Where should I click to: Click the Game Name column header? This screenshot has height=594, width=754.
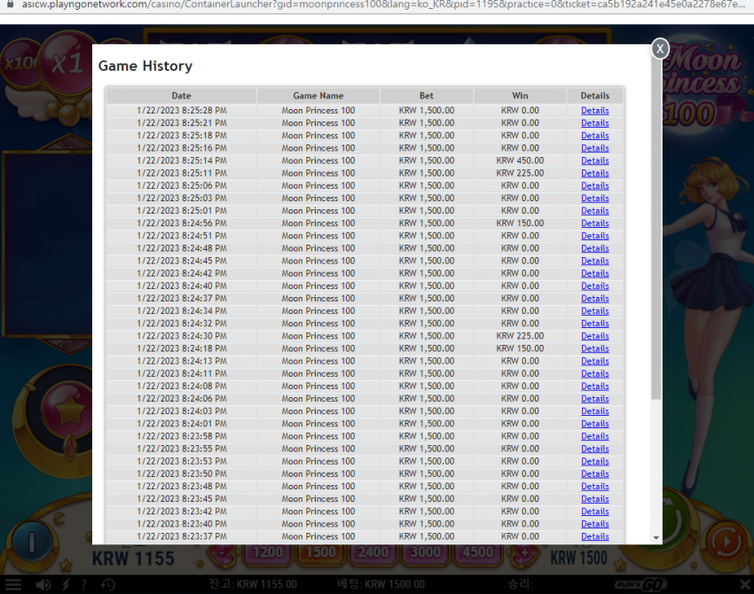(318, 96)
